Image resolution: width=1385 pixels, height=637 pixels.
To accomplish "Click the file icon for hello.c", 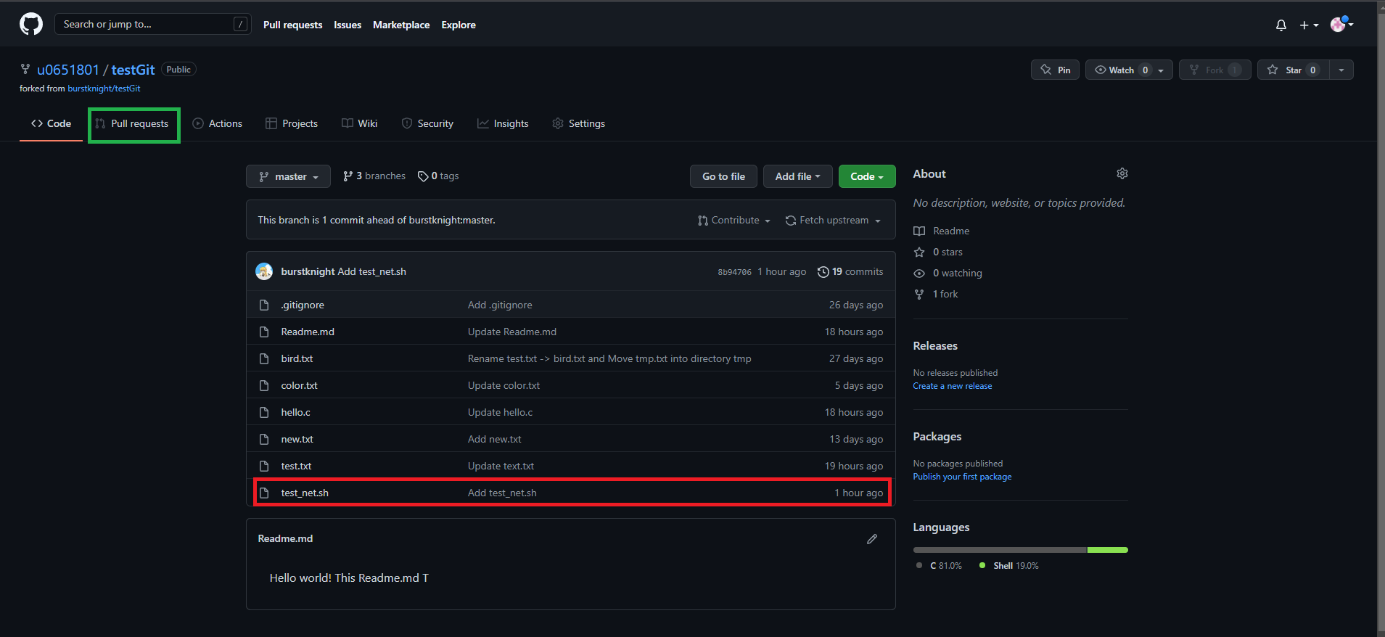I will point(264,413).
